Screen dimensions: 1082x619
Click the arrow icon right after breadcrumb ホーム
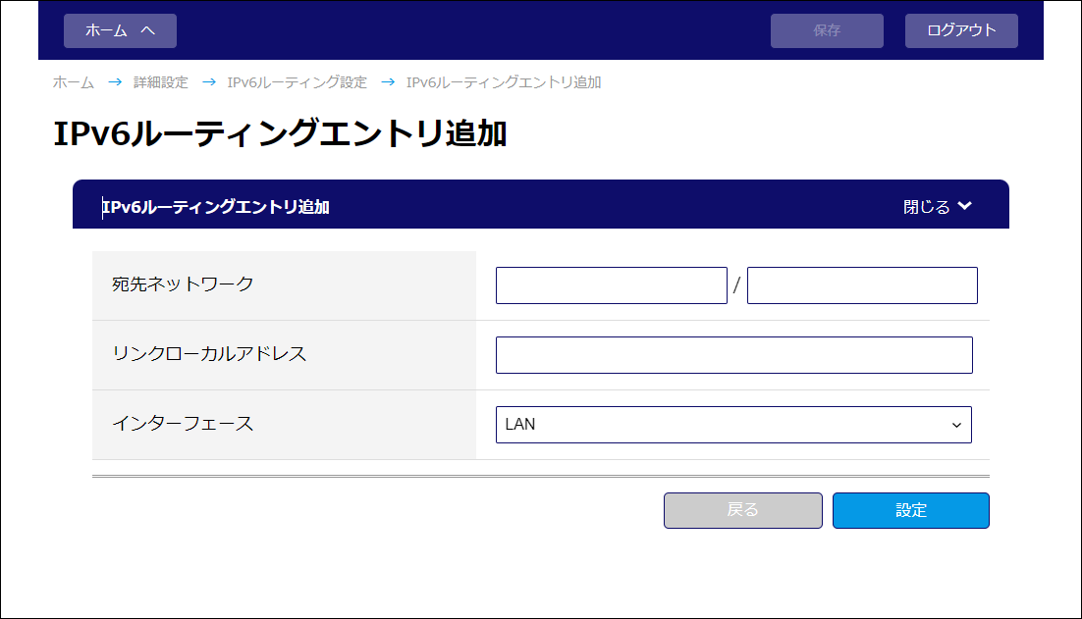(x=115, y=82)
